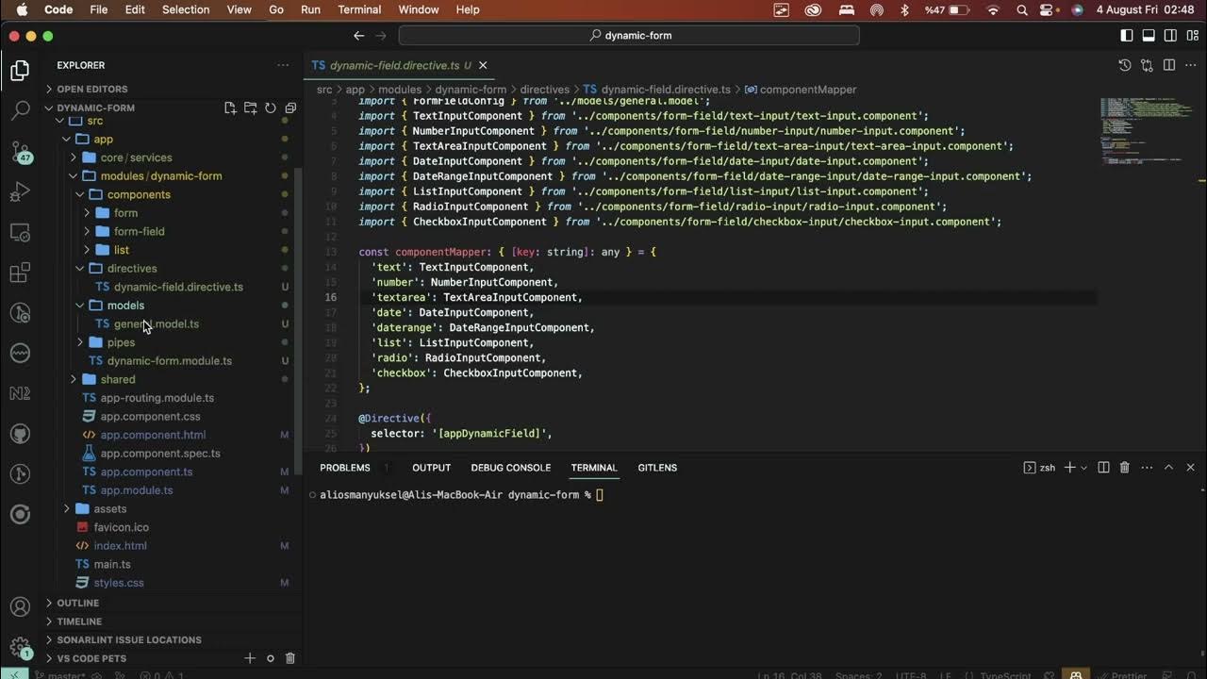Viewport: 1207px width, 679px height.
Task: Open the Selection menu
Action: tap(186, 9)
